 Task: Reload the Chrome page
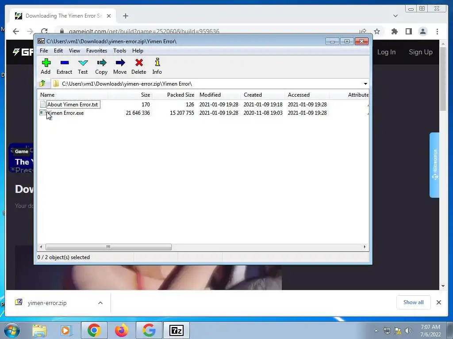44,31
